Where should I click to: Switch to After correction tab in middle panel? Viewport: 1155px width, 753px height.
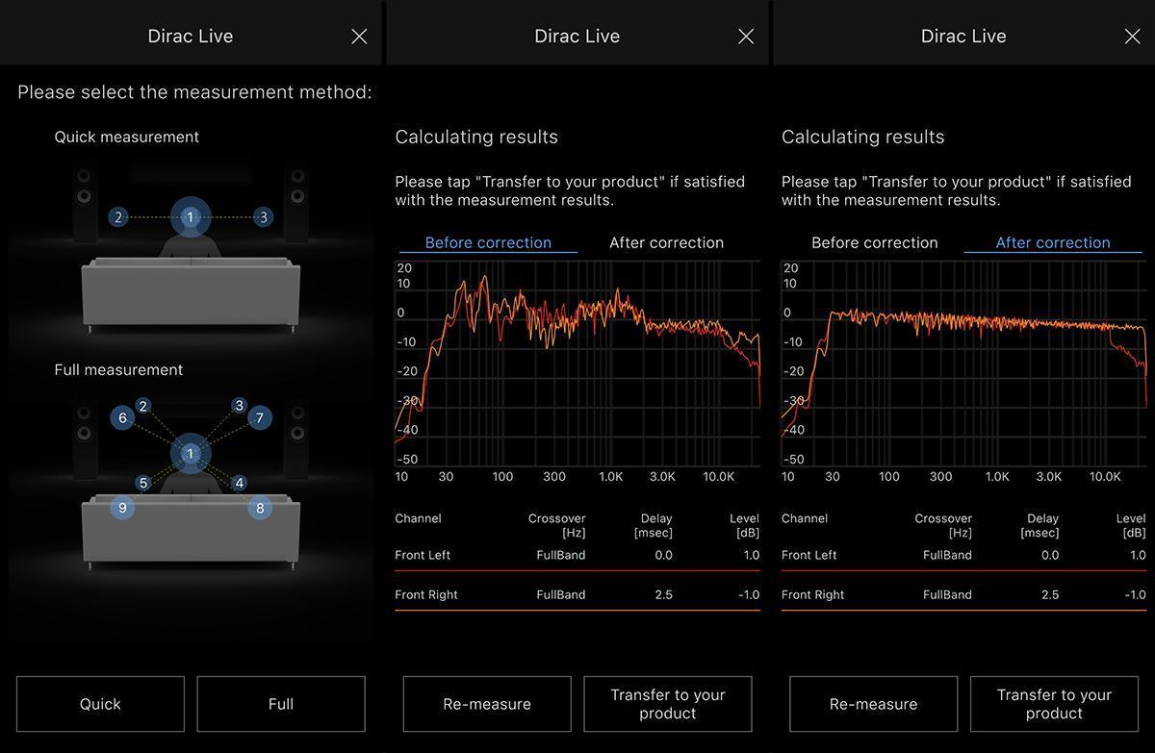pyautogui.click(x=666, y=242)
